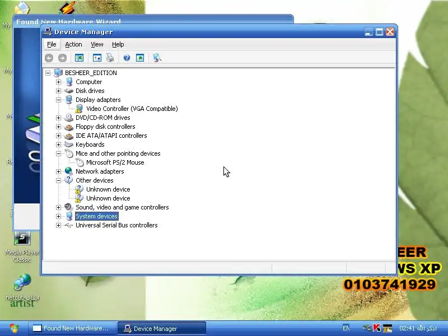This screenshot has height=336, width=448.
Task: Collapse the BESHEER_EDITION root node
Action: click(48, 73)
